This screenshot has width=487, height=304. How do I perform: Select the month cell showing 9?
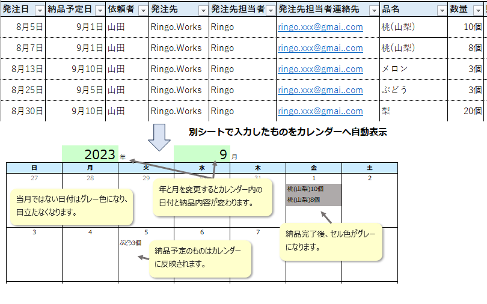202,154
